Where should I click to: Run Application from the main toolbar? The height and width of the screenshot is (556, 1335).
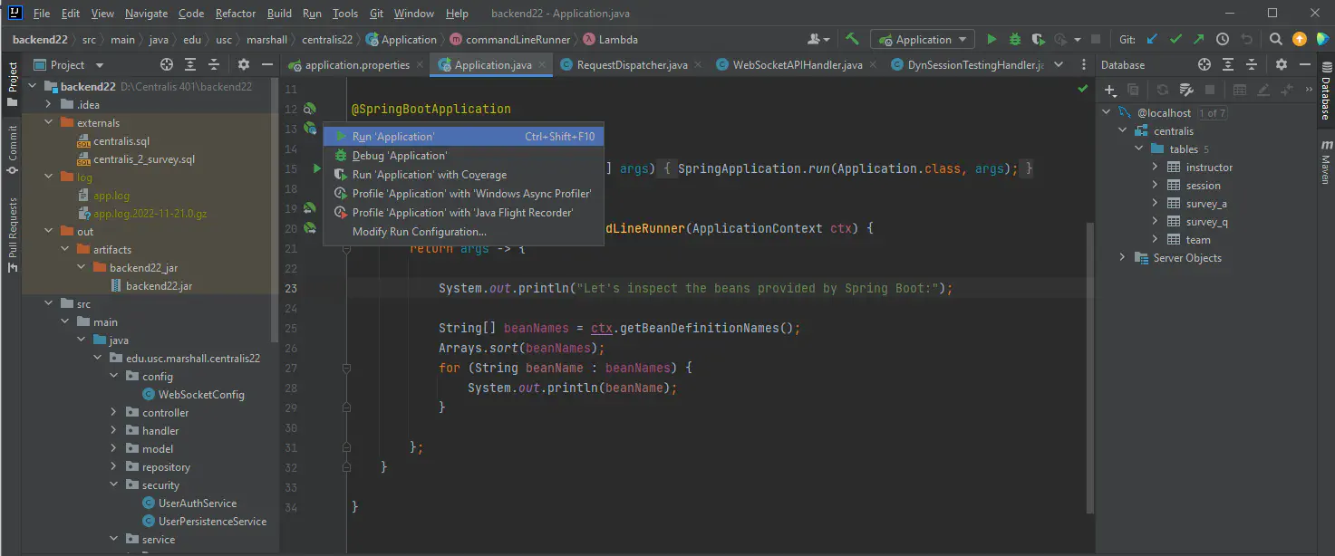992,40
